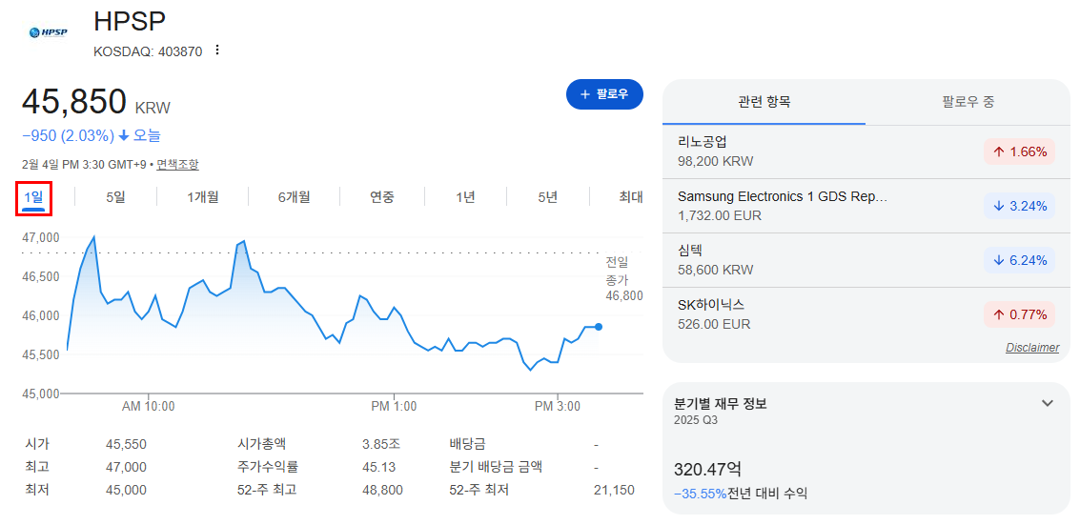Image resolution: width=1080 pixels, height=525 pixels.
Task: Open the three-dot options menu beside KOSDAQ: 403870
Action: point(217,50)
